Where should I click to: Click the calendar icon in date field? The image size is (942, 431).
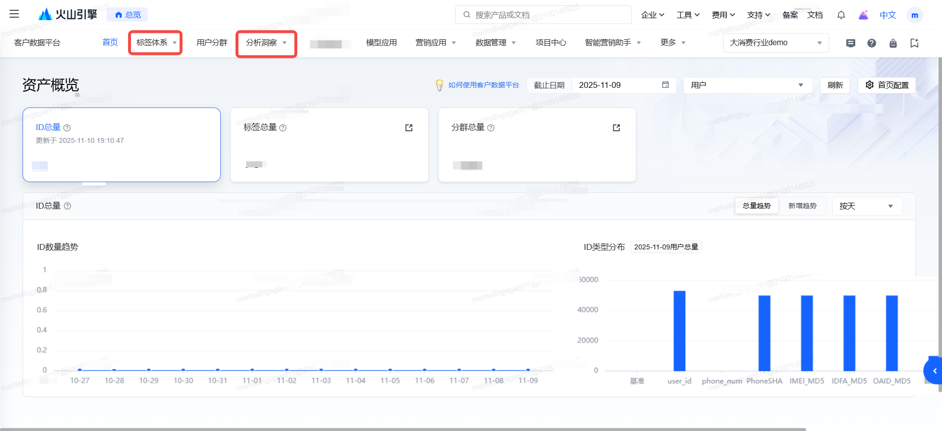(x=665, y=85)
